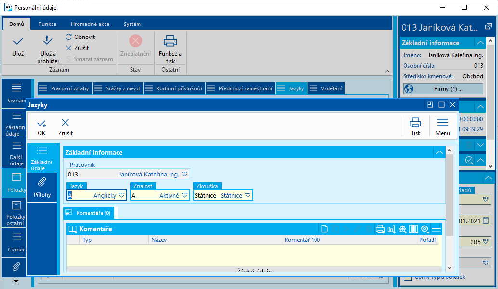
Task: Expand more sidebar items with bottom arrow
Action: (16, 282)
